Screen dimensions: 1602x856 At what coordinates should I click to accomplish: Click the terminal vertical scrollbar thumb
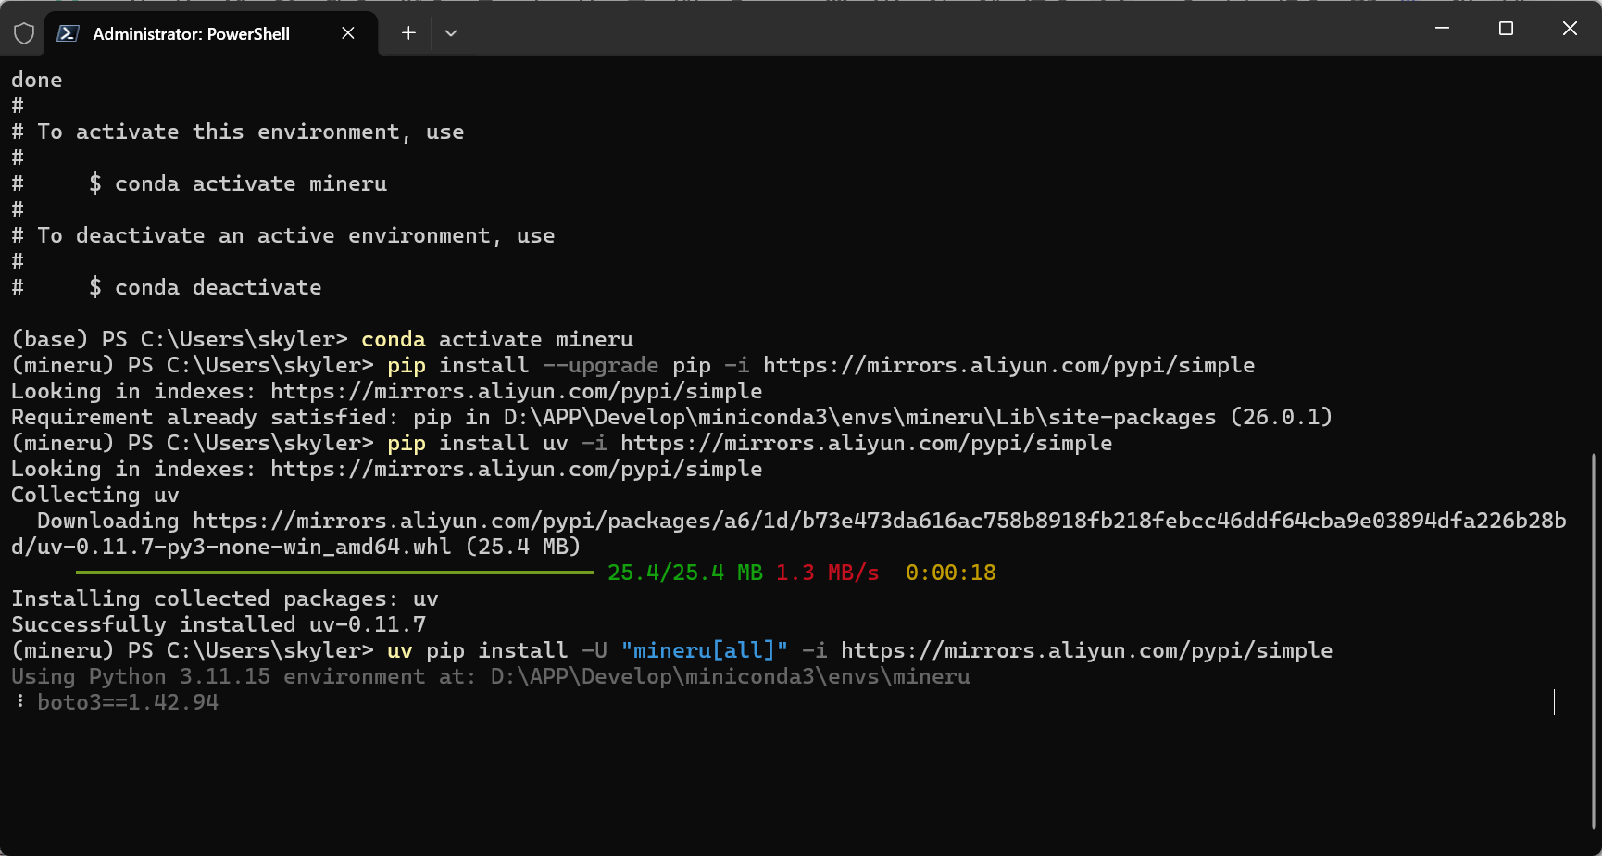pos(1594,639)
